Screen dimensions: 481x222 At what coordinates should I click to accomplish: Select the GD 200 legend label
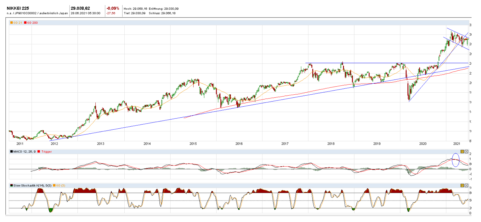click(32, 23)
